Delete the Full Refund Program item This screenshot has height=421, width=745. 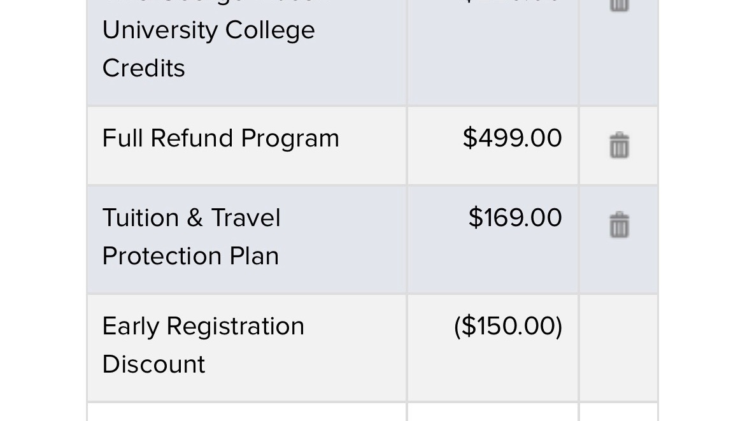click(619, 145)
